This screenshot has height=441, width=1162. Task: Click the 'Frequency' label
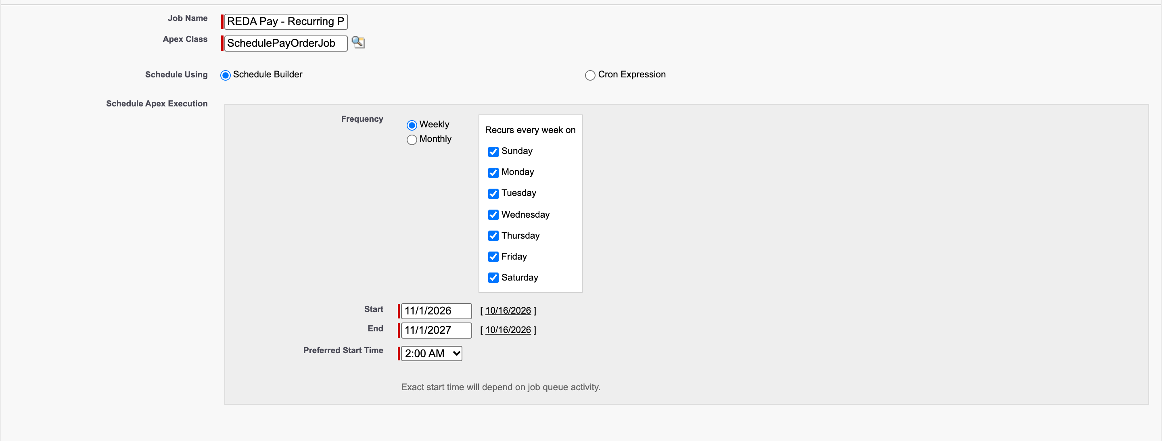362,119
